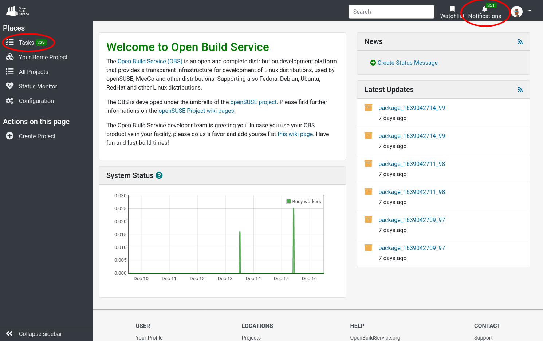This screenshot has height=341, width=543.
Task: Click the Status Monitor heartbeat icon
Action: tap(10, 86)
